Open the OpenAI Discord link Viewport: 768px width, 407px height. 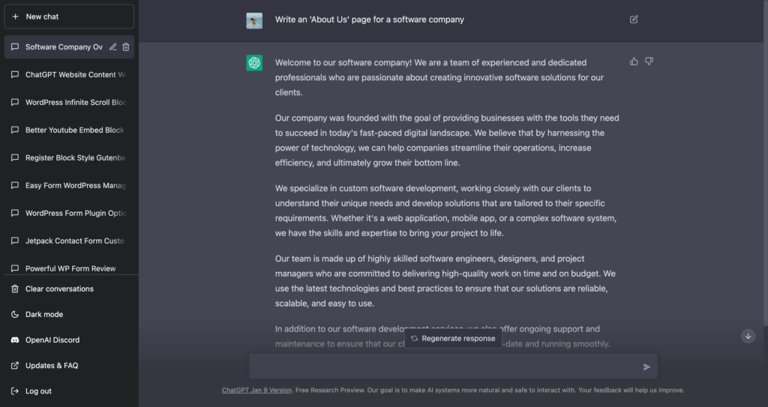click(69, 340)
